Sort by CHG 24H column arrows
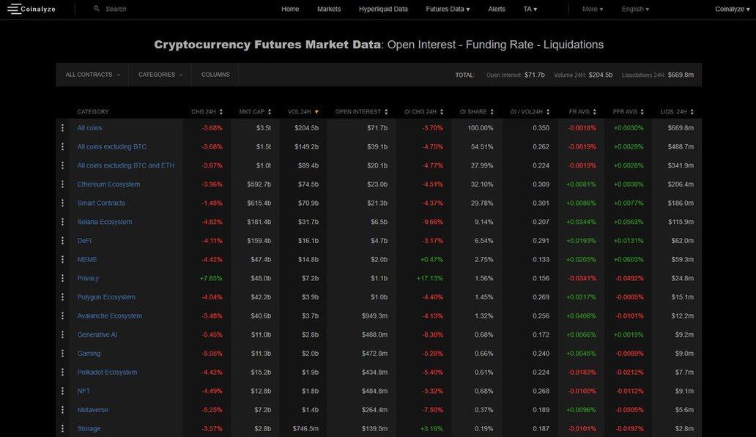Viewport: 756px width, 437px height. (x=221, y=112)
